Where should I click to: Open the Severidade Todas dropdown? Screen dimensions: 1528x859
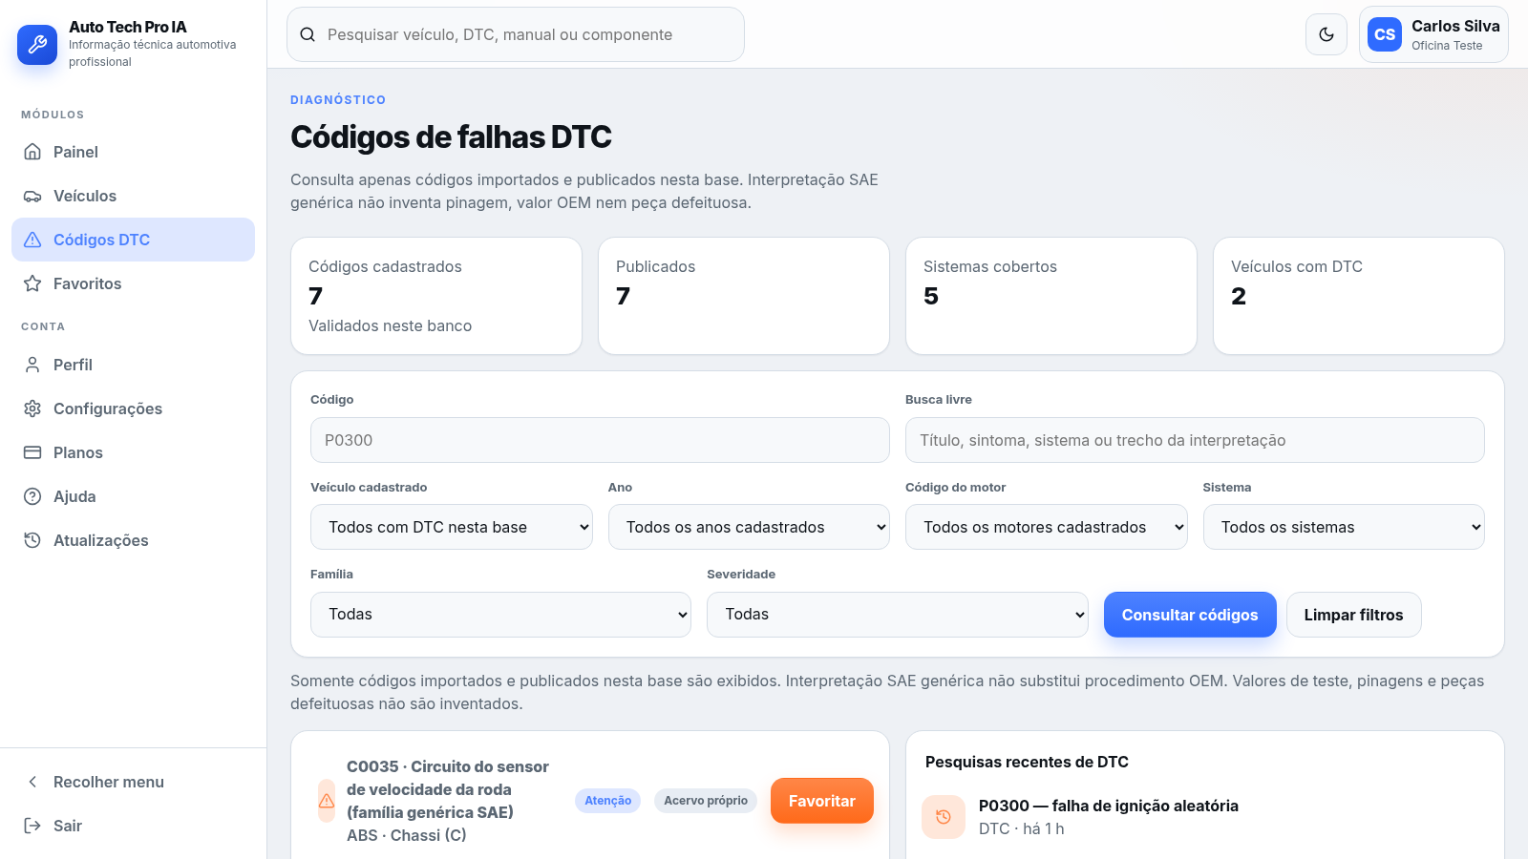(898, 615)
